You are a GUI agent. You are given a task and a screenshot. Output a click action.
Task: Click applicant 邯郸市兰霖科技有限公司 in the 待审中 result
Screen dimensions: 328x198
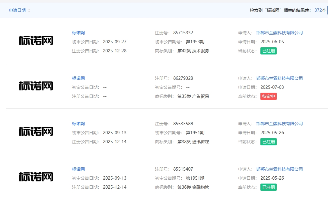click(279, 78)
